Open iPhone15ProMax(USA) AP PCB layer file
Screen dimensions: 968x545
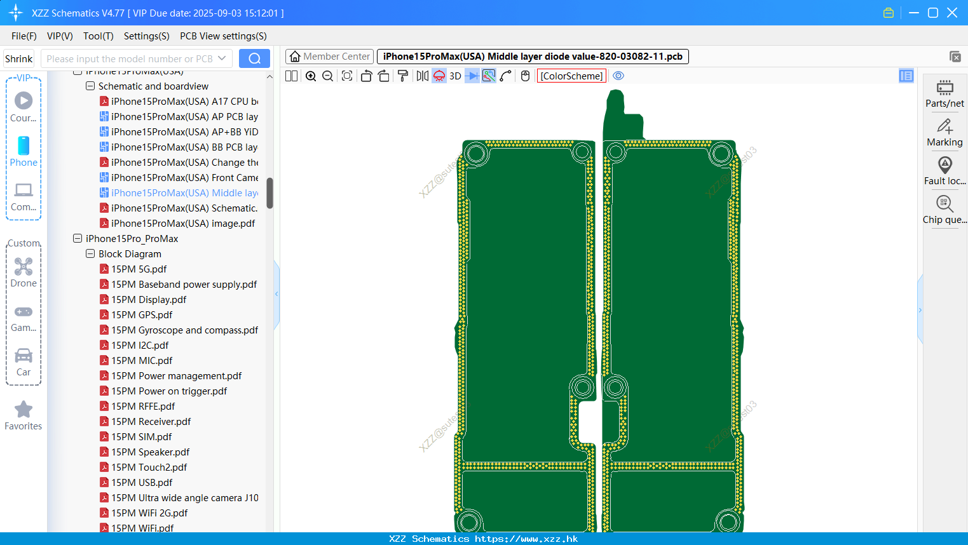tap(179, 116)
